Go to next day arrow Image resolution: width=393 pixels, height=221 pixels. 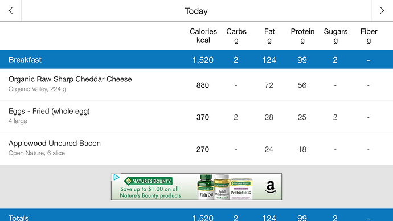[382, 10]
